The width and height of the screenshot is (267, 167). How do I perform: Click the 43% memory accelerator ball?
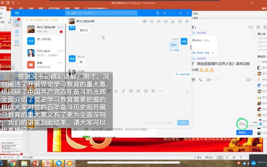pyautogui.click(x=242, y=123)
